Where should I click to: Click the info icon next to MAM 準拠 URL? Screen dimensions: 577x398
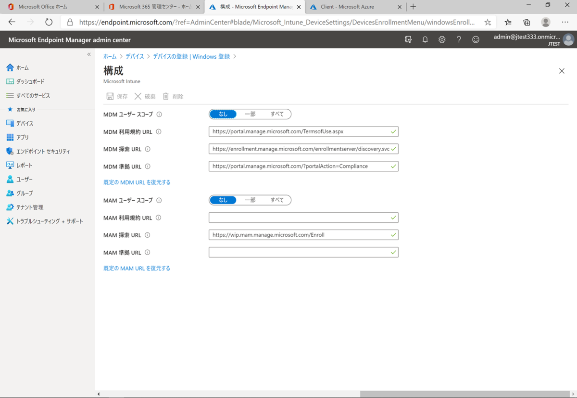coord(147,252)
